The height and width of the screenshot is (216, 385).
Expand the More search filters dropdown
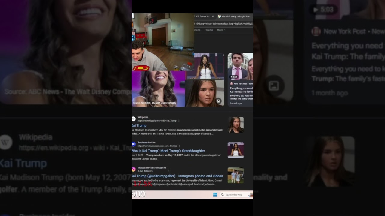[221, 30]
